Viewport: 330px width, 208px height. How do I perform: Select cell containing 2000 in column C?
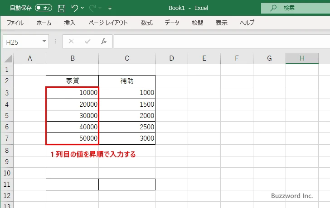tap(127, 116)
